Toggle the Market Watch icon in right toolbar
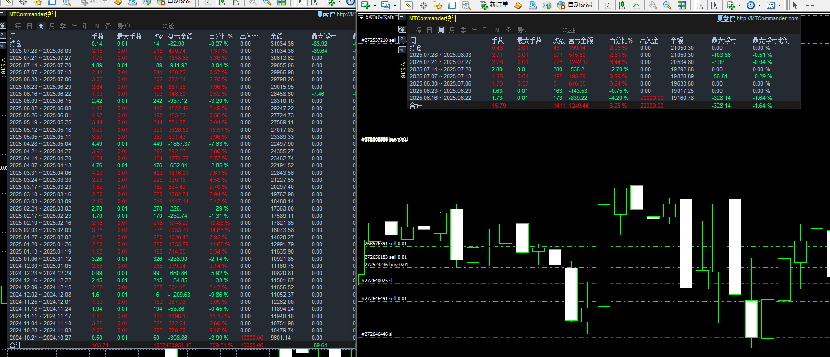The height and width of the screenshot is (357, 830). (x=408, y=5)
